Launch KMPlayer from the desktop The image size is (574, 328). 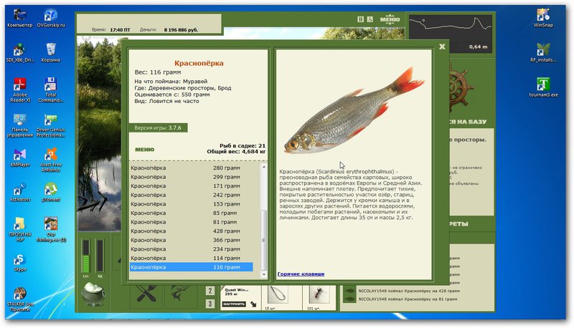(x=20, y=158)
